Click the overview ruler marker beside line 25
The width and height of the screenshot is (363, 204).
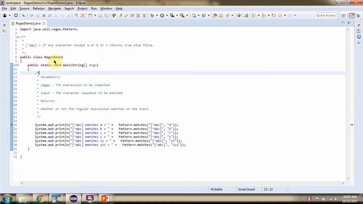pyautogui.click(x=352, y=125)
